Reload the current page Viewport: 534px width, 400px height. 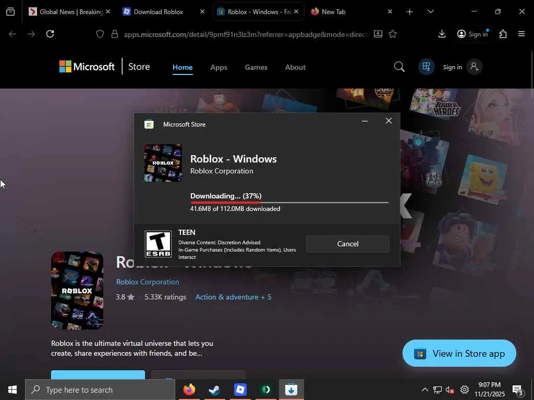(50, 34)
